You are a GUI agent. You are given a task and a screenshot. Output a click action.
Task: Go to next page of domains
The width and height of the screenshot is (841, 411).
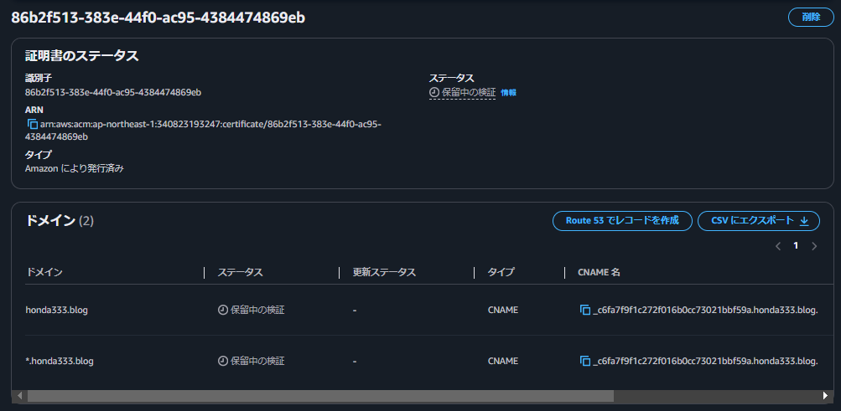click(x=814, y=246)
